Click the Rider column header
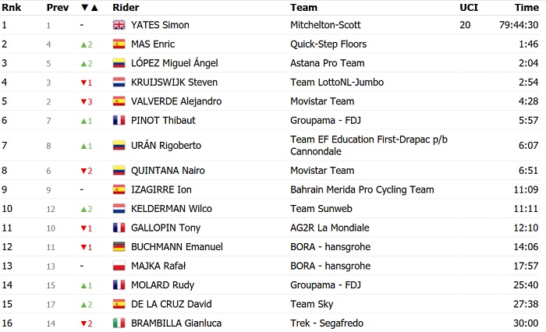 [x=126, y=7]
